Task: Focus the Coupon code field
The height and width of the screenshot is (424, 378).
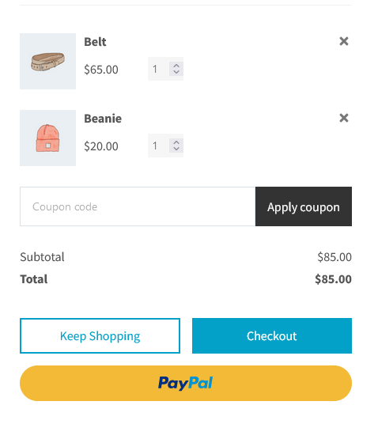Action: [138, 206]
